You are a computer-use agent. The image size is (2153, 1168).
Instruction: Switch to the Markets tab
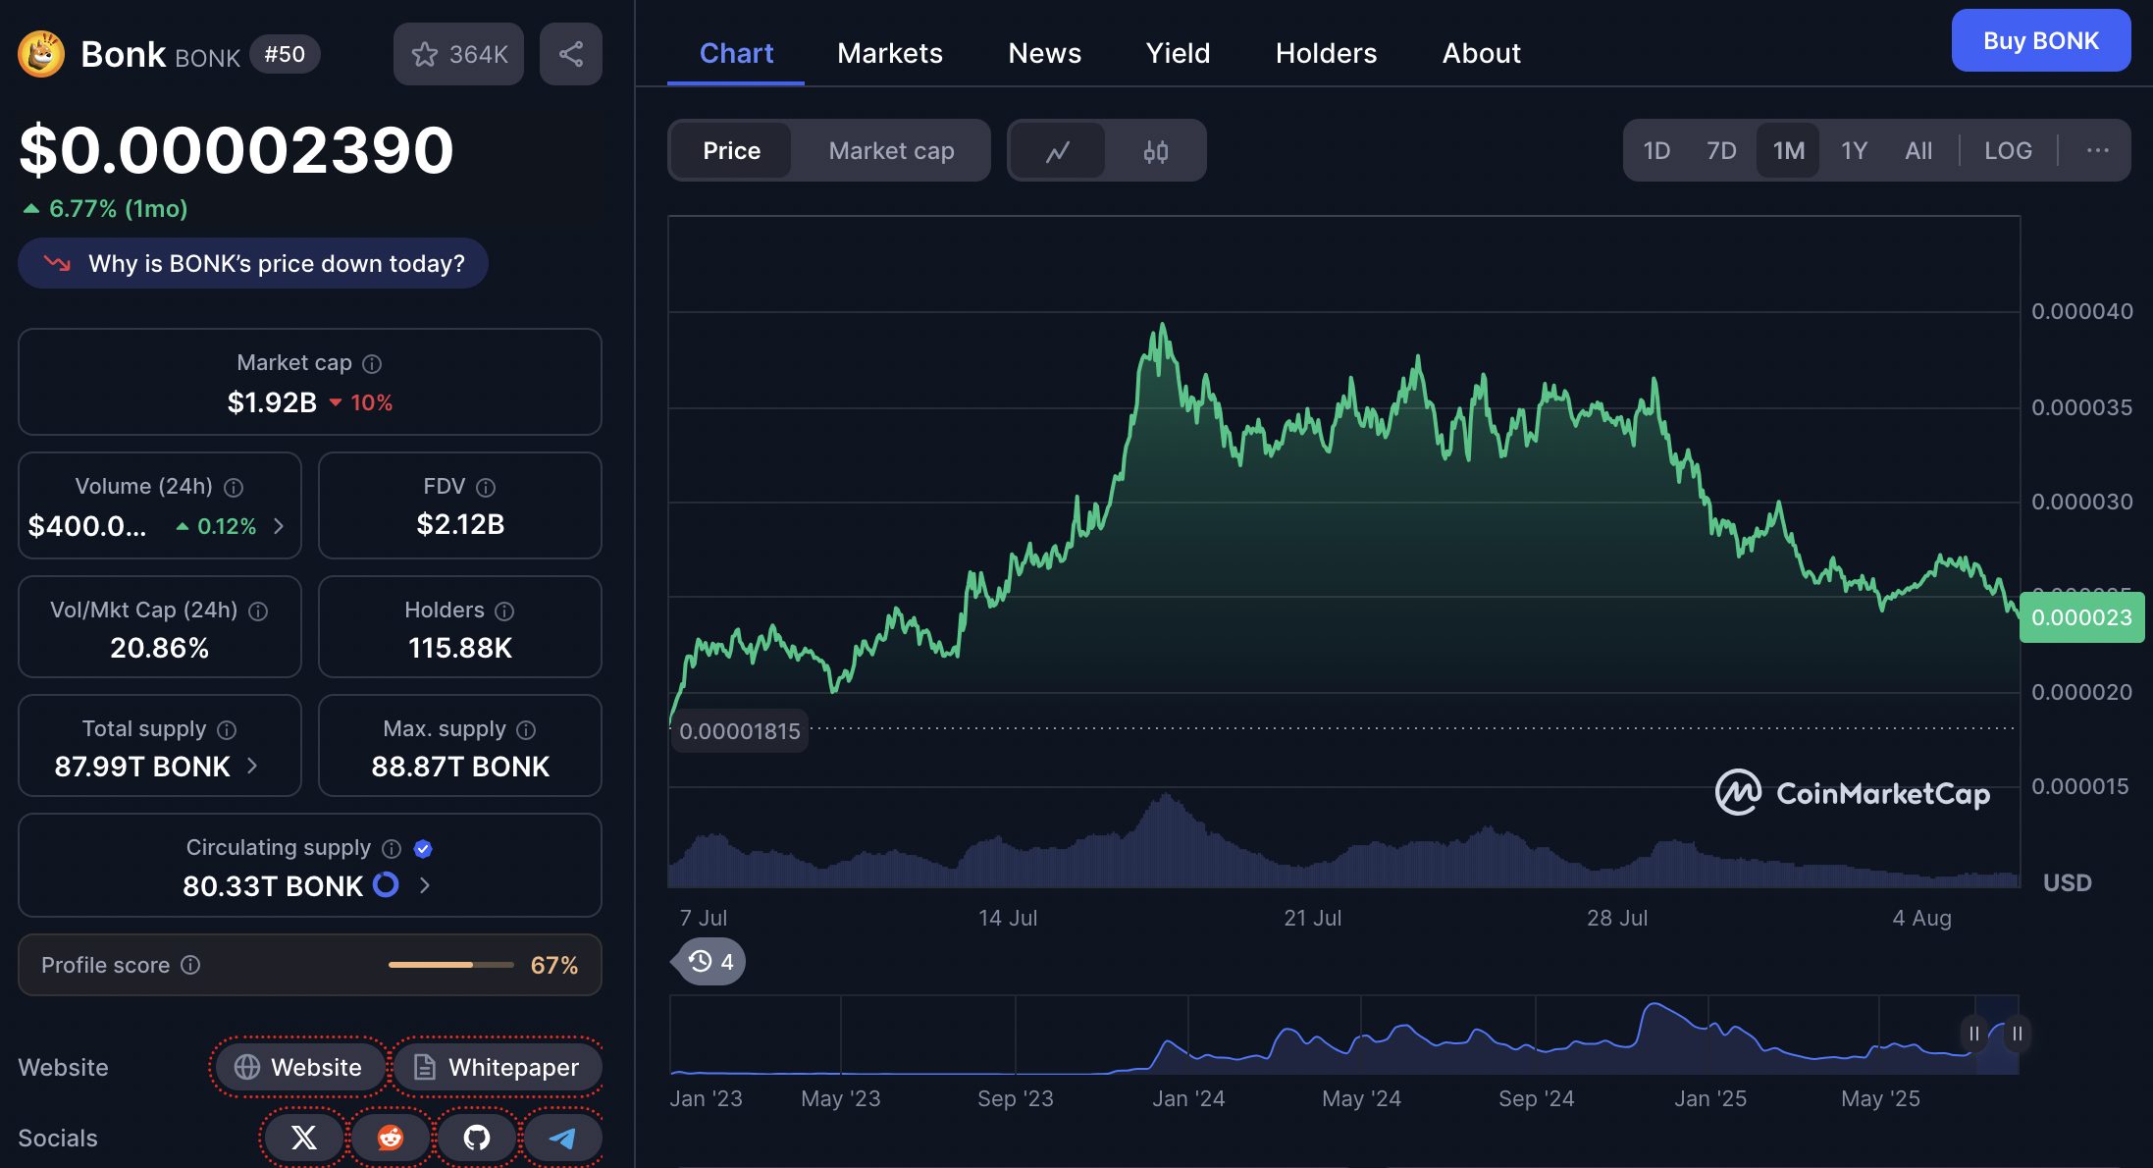(889, 53)
